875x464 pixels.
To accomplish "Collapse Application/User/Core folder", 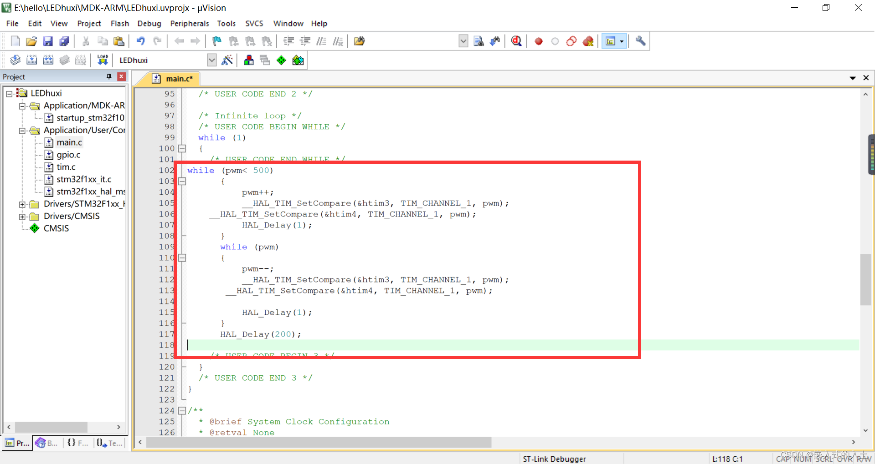I will [x=22, y=131].
